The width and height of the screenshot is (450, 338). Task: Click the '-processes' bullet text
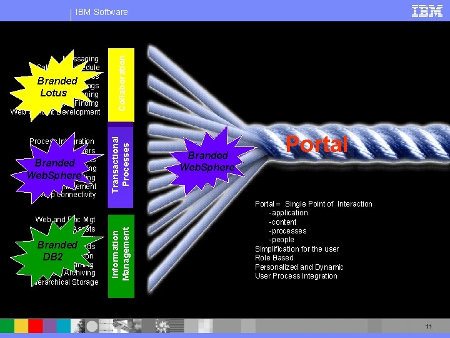[288, 231]
